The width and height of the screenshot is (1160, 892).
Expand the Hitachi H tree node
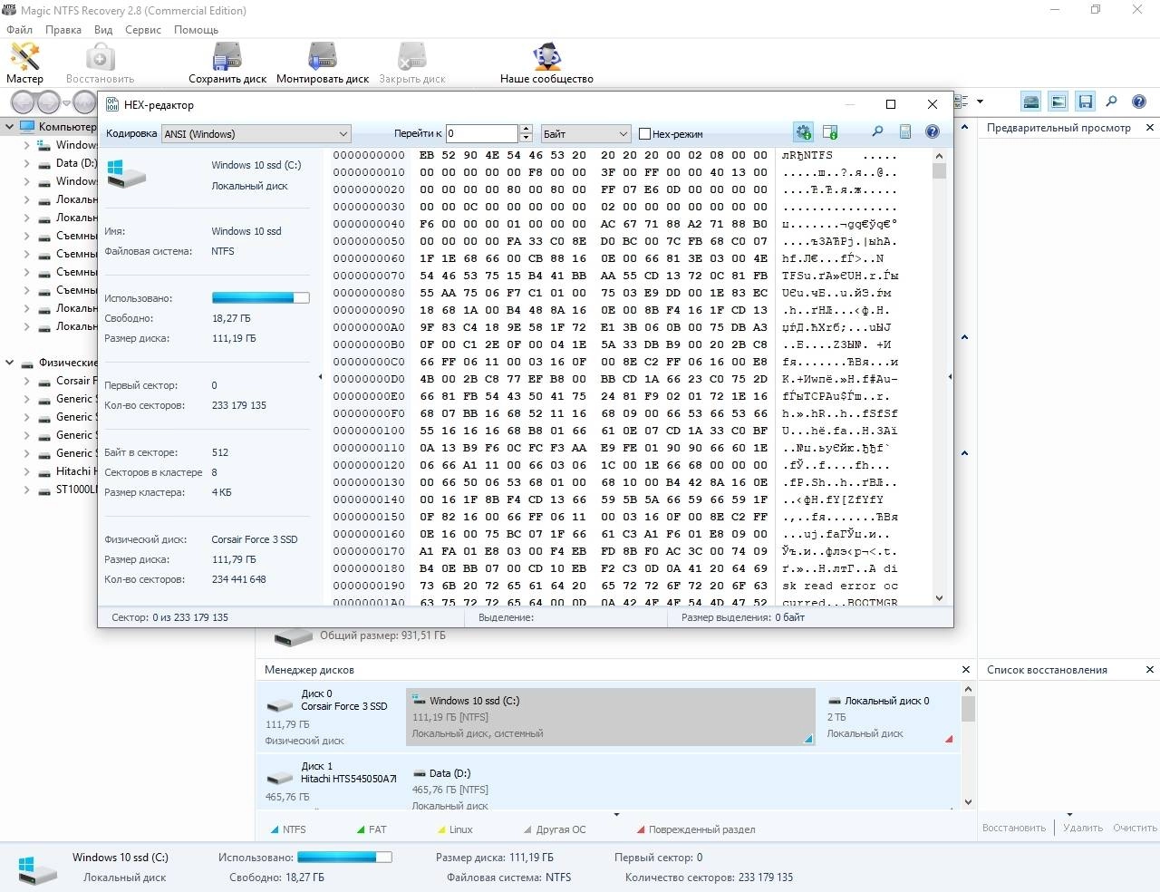26,471
